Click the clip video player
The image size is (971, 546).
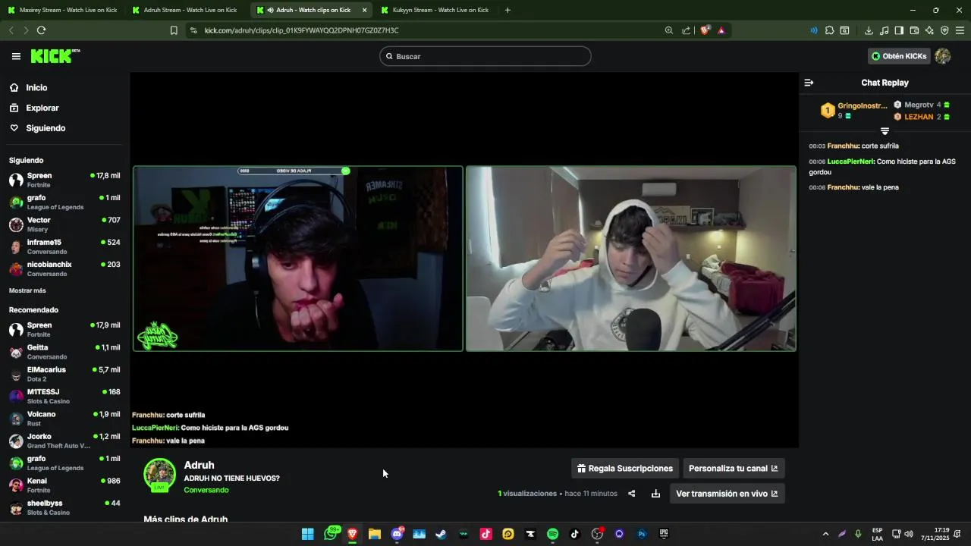tap(464, 259)
